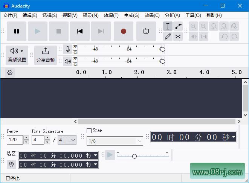
Task: Open time signature denominator dropdown
Action: coord(67,140)
